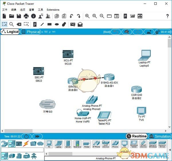Select the SBC0 board on canvas
Screen dimensions: 172x161
tap(39, 71)
